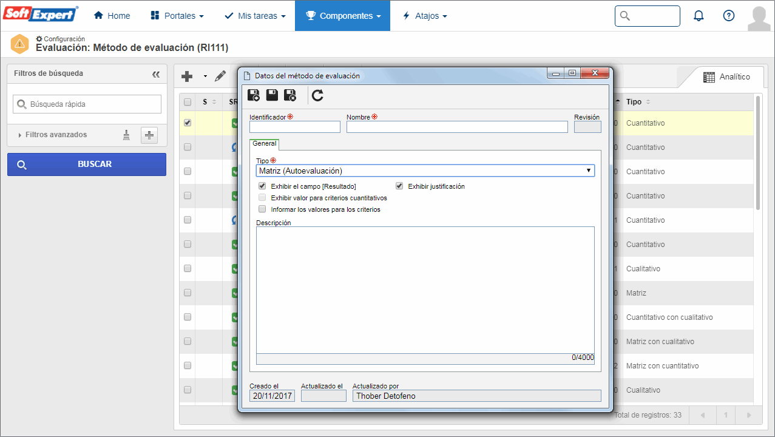Collapse the Filtros de búsqueda panel

pyautogui.click(x=156, y=74)
